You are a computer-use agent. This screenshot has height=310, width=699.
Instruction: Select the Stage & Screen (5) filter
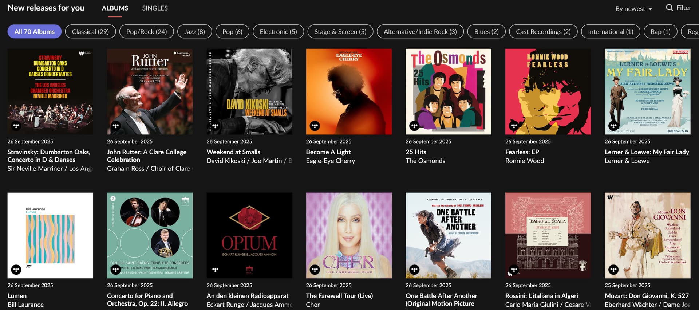pyautogui.click(x=340, y=32)
